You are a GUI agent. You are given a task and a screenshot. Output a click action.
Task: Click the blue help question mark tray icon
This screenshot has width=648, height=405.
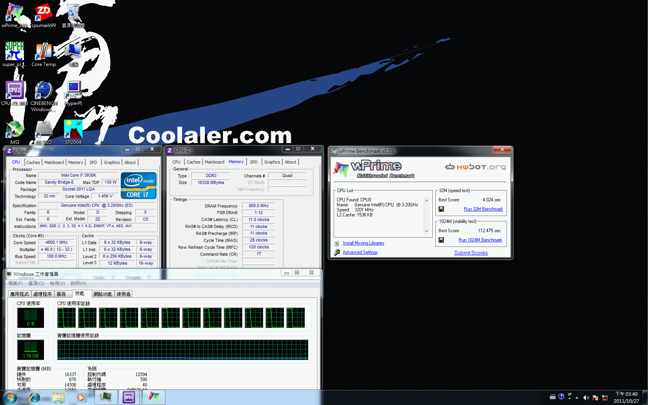point(561,397)
